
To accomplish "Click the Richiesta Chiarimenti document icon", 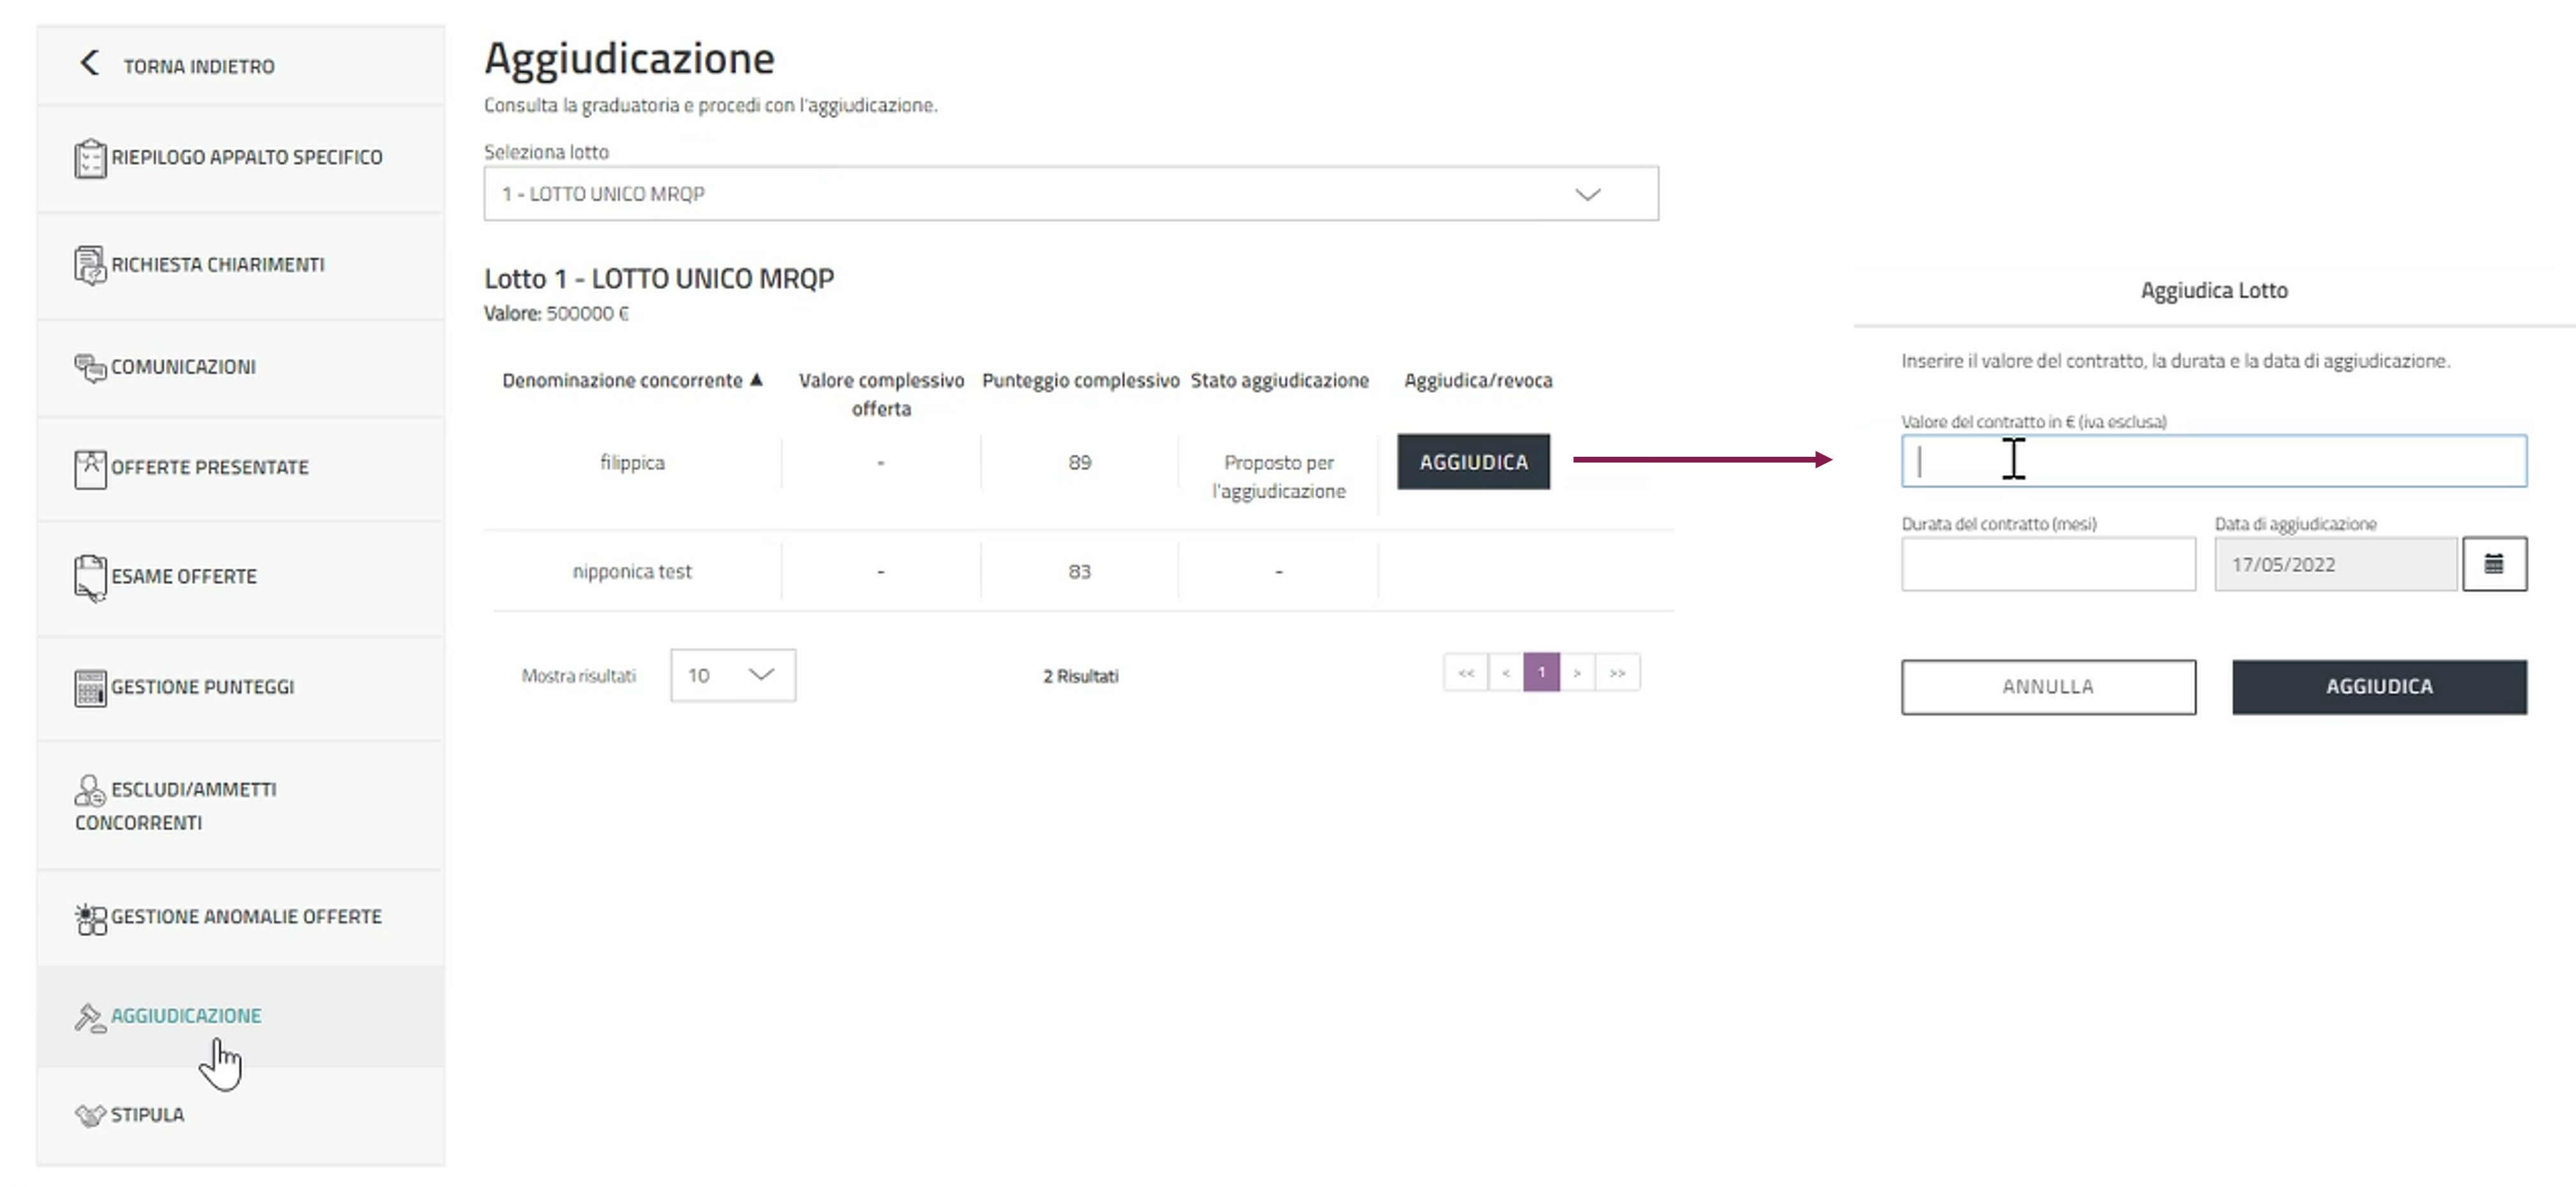I will tap(90, 265).
